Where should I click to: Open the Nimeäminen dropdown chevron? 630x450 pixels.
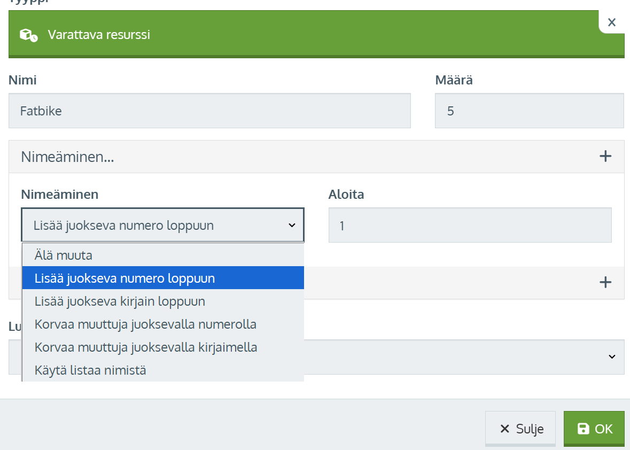point(292,226)
